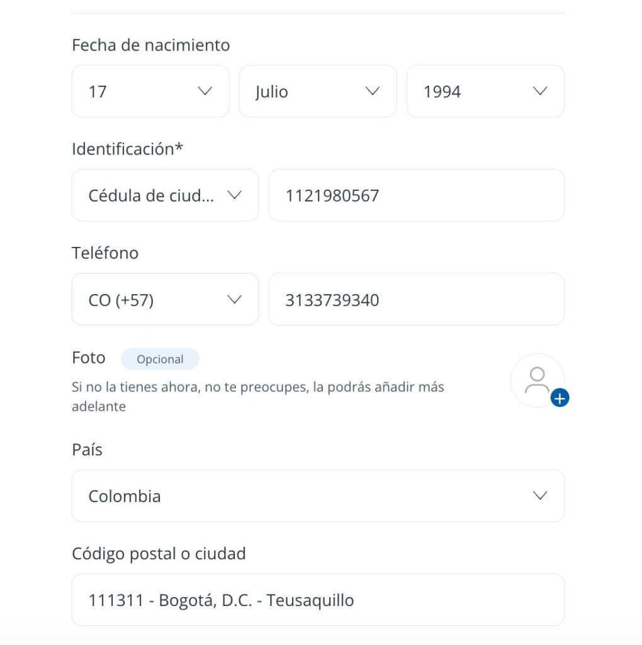Screen dimensions: 642x645
Task: Open the Colombia country selector
Action: coord(317,496)
